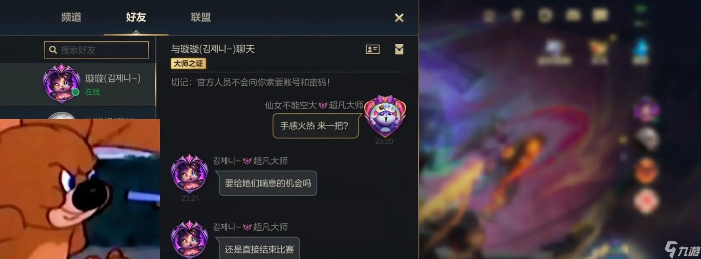Screen dimensions: 701x259
Task: Click the 还是直接结束比赛 message bubble
Action: (x=259, y=248)
